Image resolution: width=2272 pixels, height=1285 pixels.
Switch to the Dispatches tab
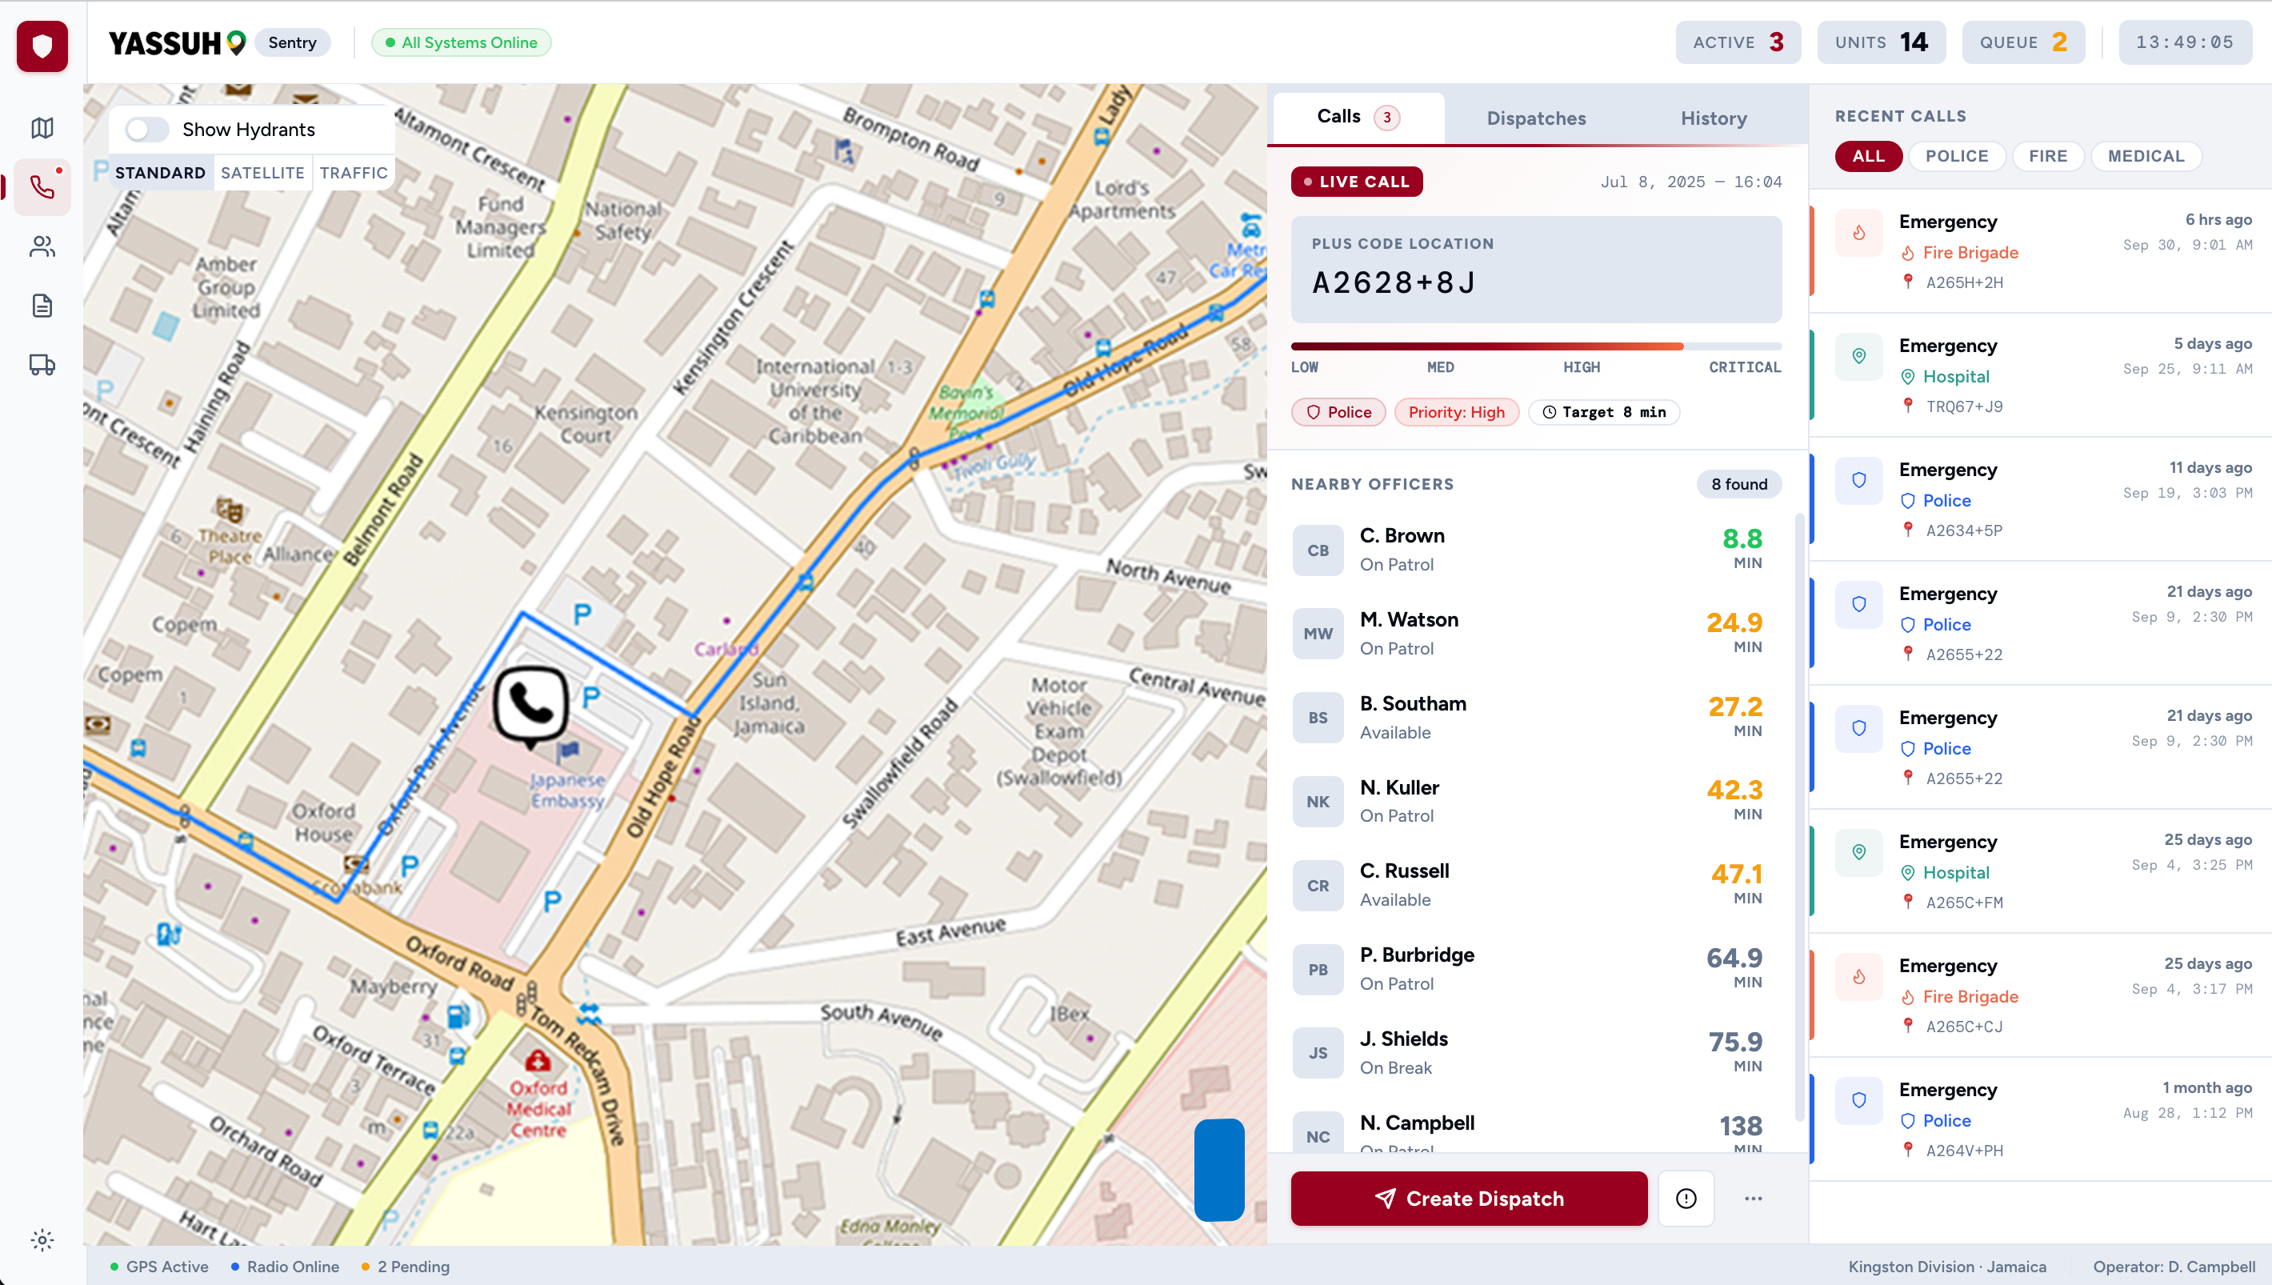tap(1535, 118)
